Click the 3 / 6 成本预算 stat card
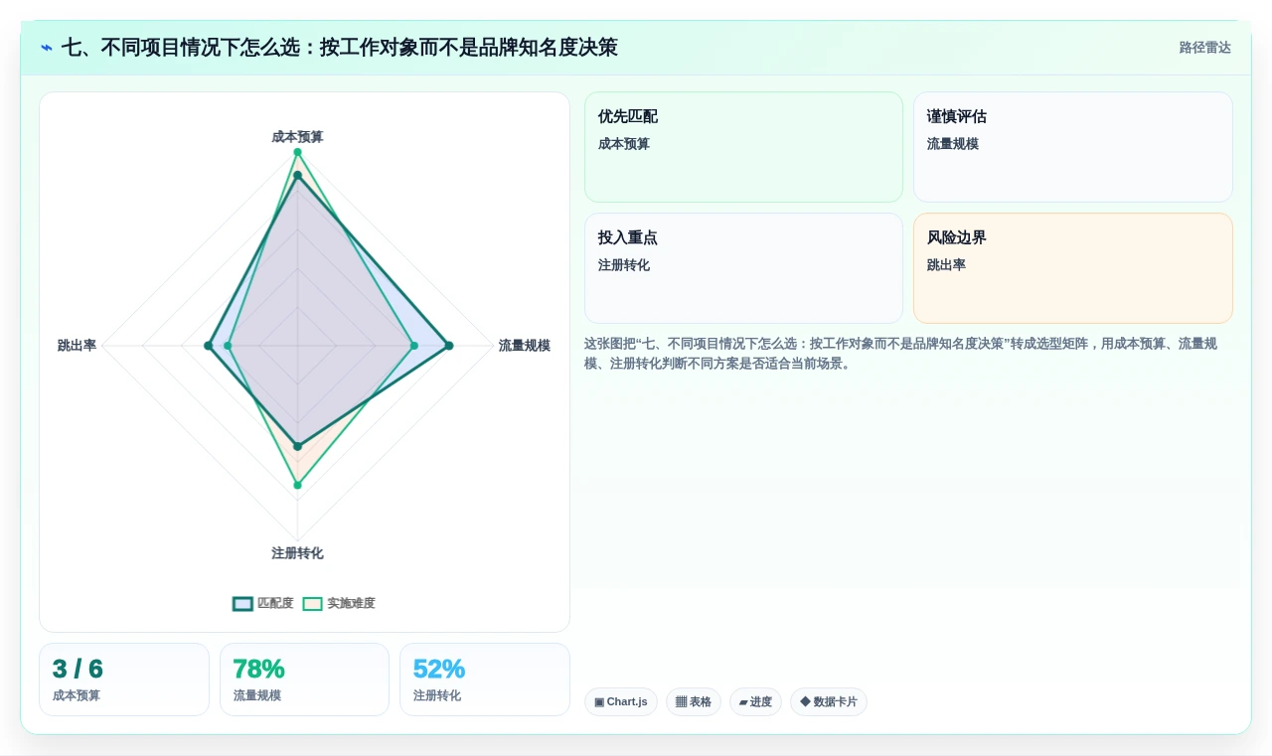Image resolution: width=1272 pixels, height=756 pixels. point(124,680)
